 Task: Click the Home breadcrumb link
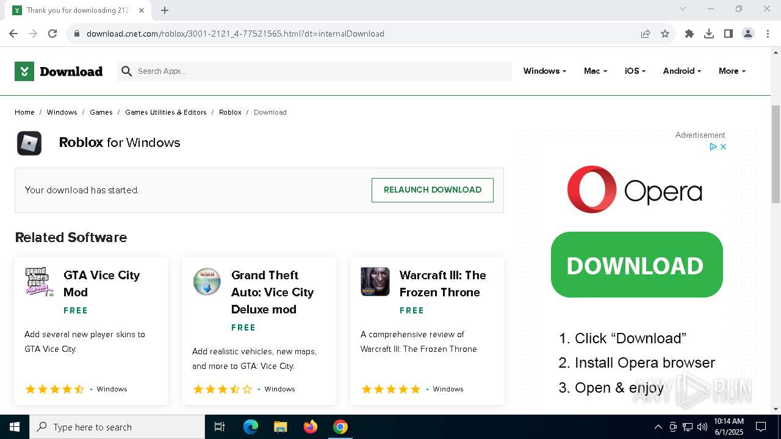click(x=24, y=112)
